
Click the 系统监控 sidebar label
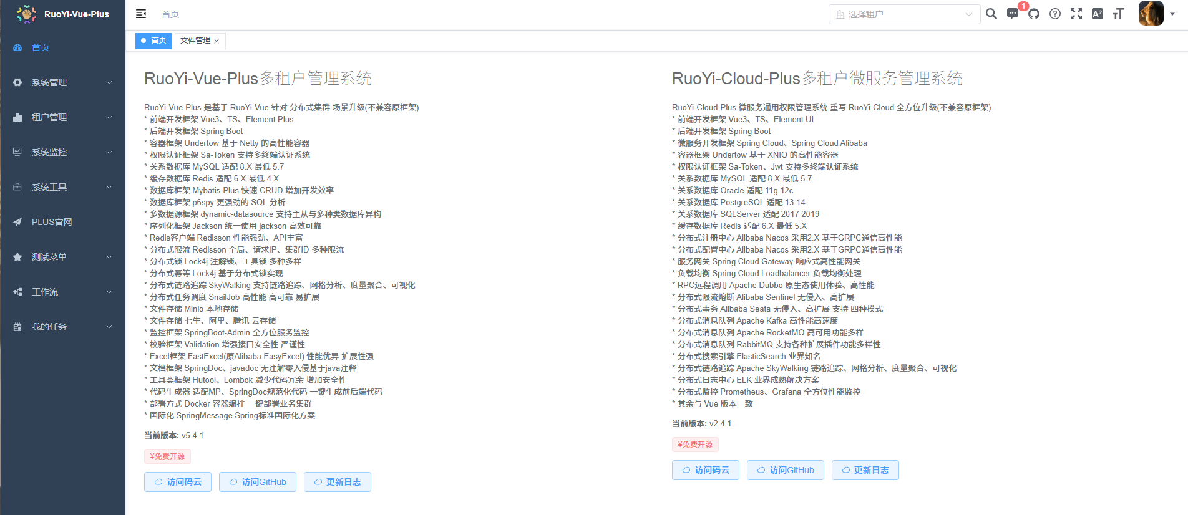tap(49, 152)
